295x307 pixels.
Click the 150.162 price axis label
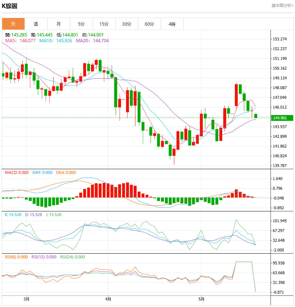pos(280,68)
